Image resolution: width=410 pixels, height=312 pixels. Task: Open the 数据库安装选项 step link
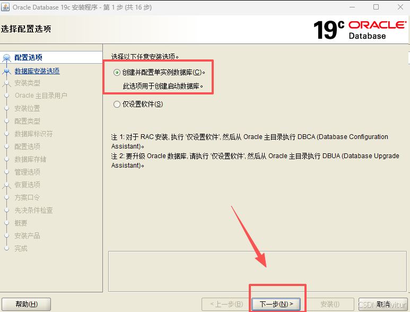click(37, 71)
